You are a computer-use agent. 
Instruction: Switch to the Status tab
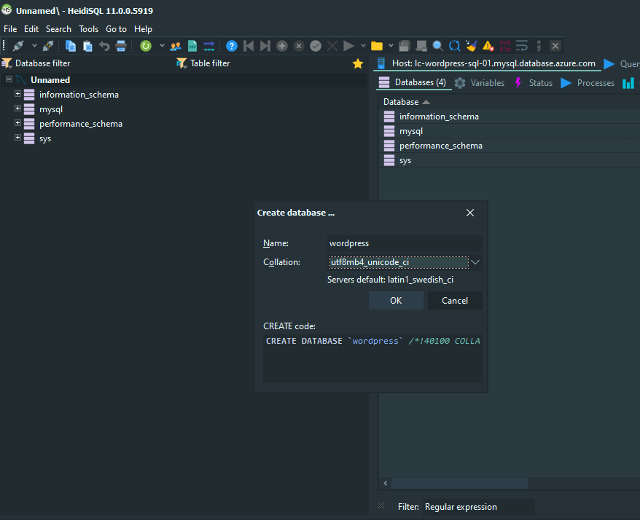pyautogui.click(x=534, y=83)
